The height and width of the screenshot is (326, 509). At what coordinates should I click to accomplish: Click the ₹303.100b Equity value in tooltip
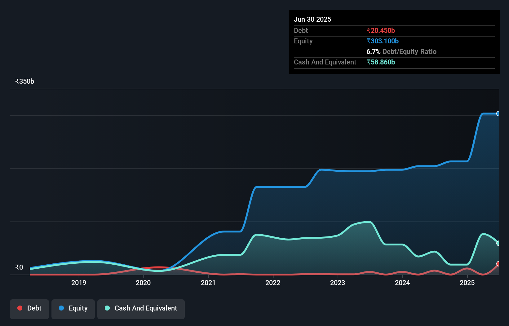pyautogui.click(x=383, y=41)
